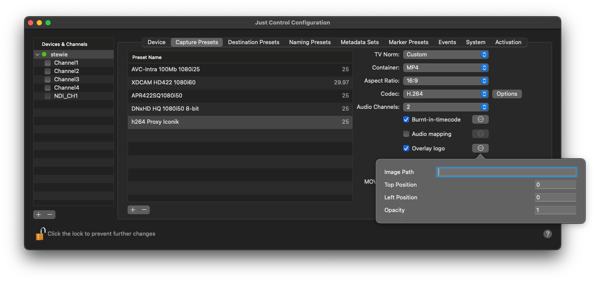The image size is (601, 282).
Task: Enable the Channel1 checkbox
Action: coord(48,63)
